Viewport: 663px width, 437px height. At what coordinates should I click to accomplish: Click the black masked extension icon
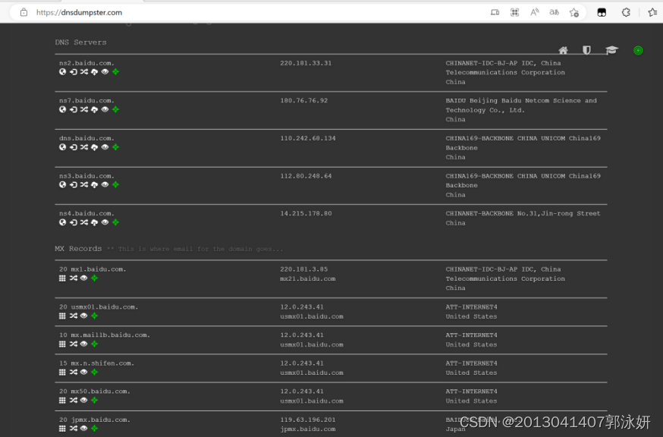602,12
